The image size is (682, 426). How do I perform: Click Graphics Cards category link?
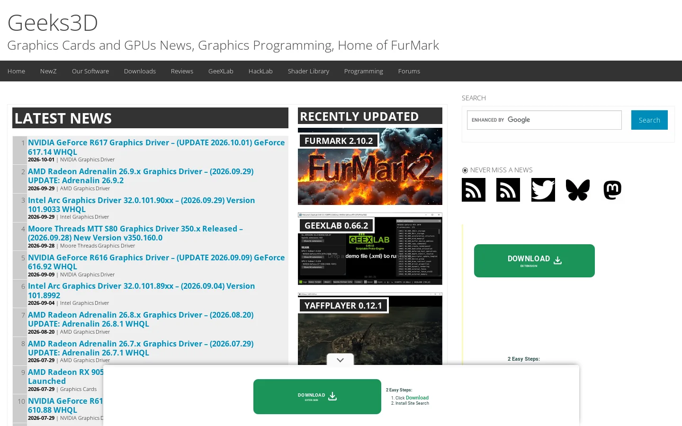click(x=78, y=389)
